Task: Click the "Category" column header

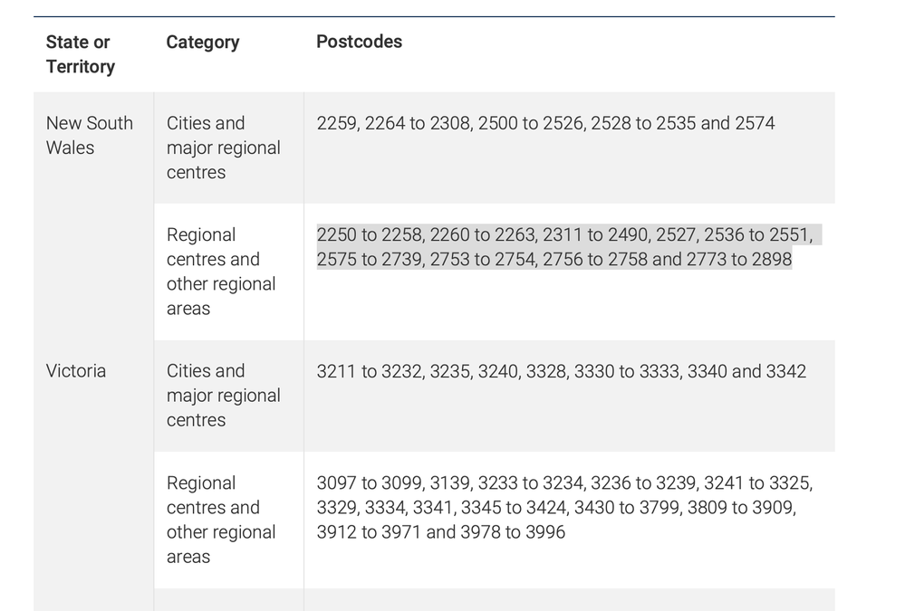Action: tap(203, 43)
